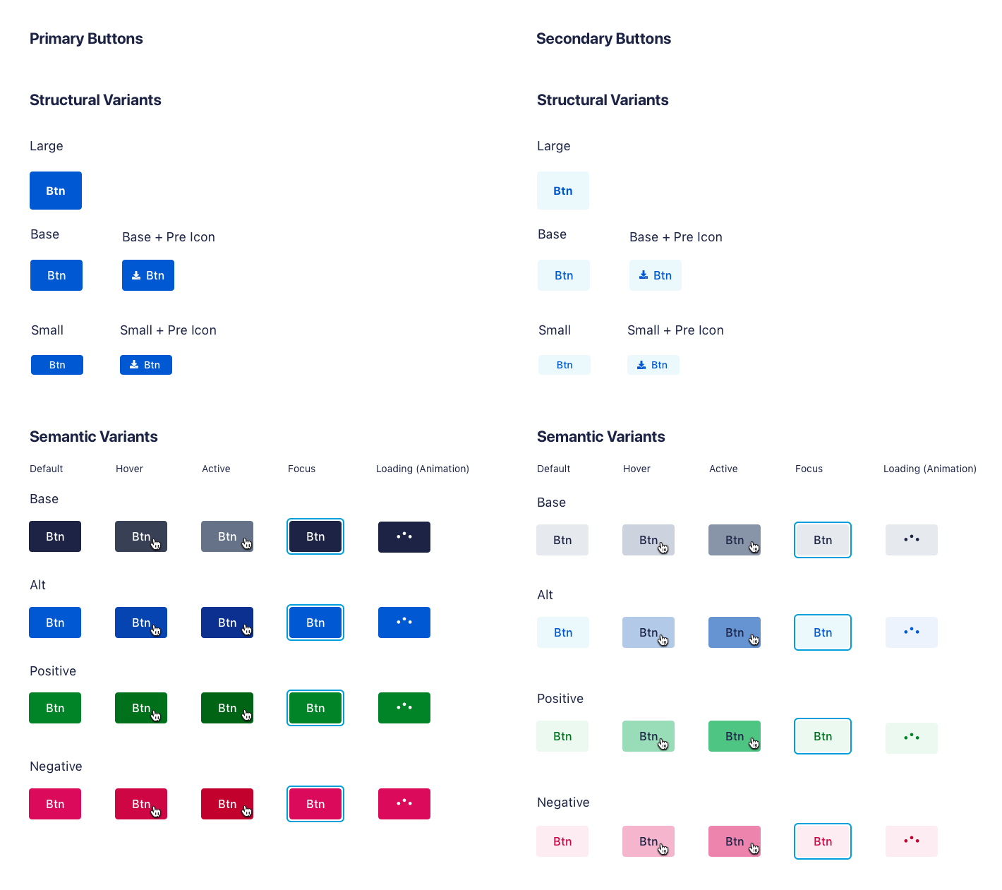
Task: Click primary Base + Pre Icon download button
Action: (148, 275)
